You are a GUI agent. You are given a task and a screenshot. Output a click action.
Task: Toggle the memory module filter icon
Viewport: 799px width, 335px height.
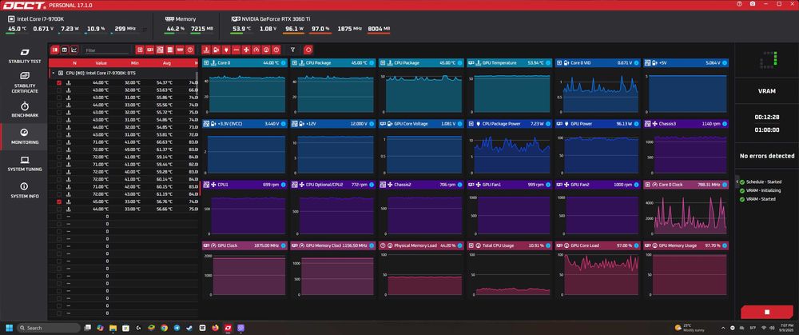click(x=180, y=50)
